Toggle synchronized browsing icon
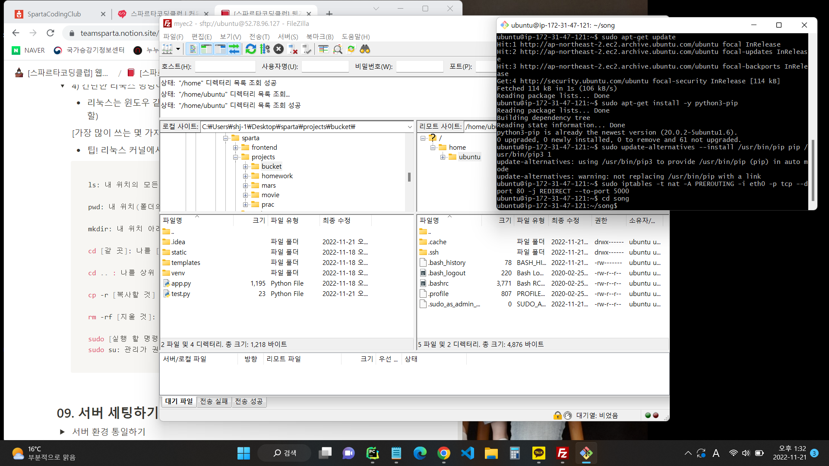 pos(351,49)
